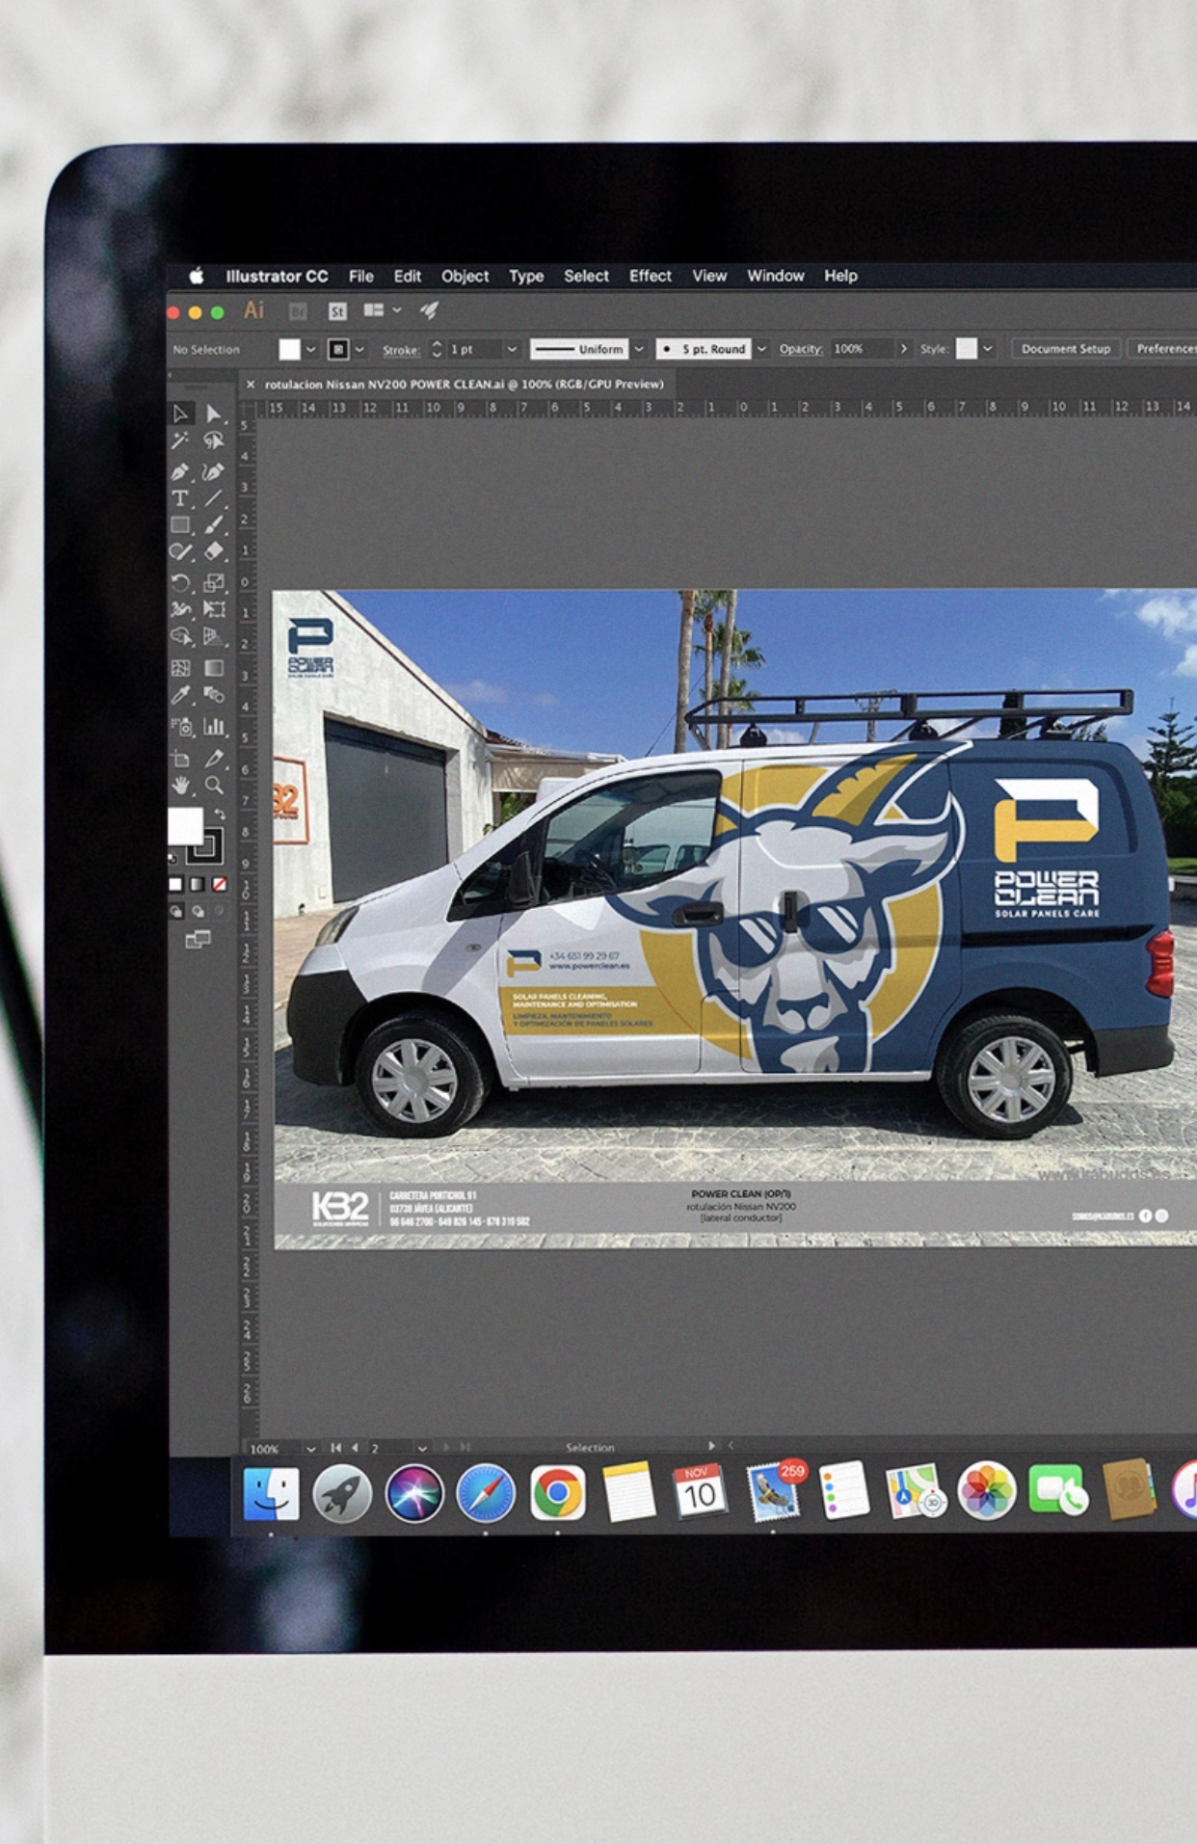Open the 100% zoom level dropdown
This screenshot has width=1197, height=1844.
(310, 1448)
